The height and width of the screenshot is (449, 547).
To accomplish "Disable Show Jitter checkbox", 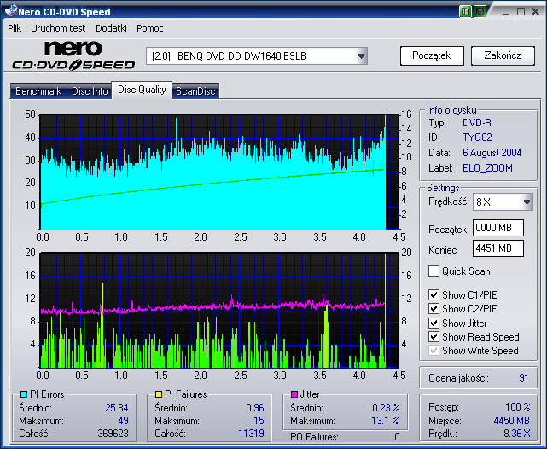I will point(434,323).
